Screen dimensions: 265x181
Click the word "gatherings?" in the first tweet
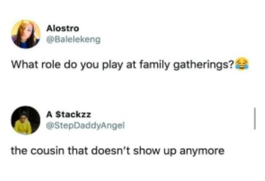tap(204, 66)
